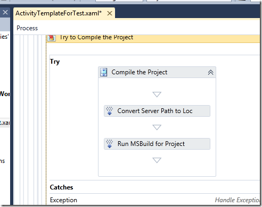Open the Handle Exception catch handler
262x207 pixels.
coord(238,200)
